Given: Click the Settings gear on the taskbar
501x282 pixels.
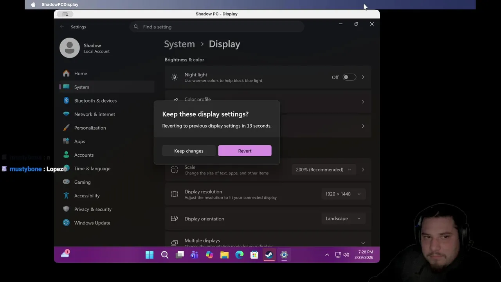Looking at the screenshot, I should click(284, 255).
